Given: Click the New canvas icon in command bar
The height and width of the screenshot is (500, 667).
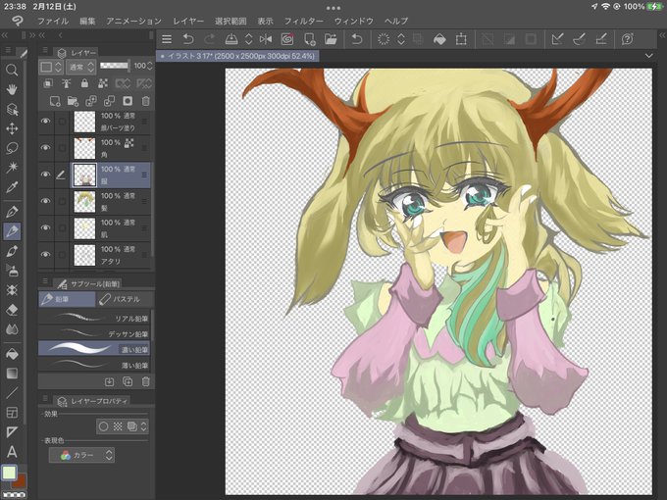Looking at the screenshot, I should point(309,39).
